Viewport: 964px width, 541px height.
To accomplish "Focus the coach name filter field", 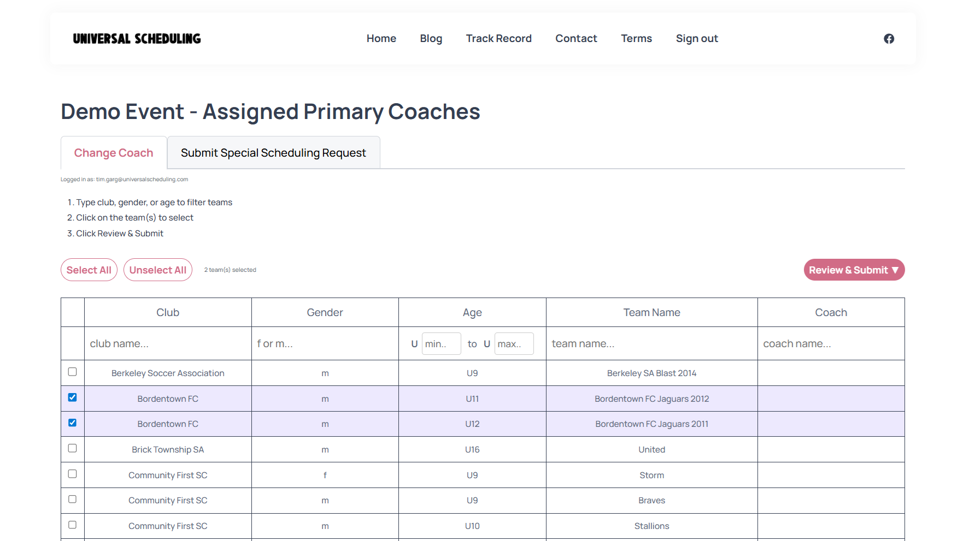I will [831, 343].
